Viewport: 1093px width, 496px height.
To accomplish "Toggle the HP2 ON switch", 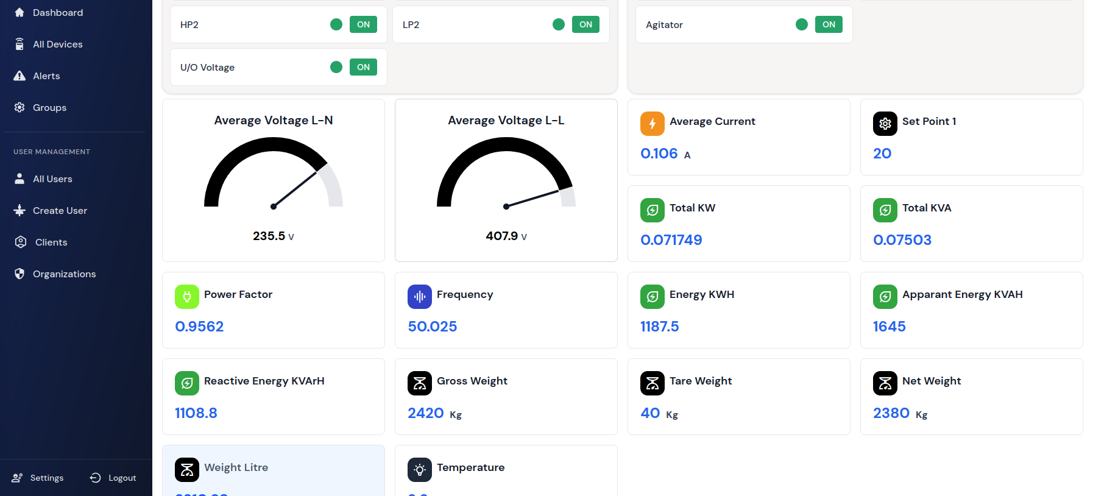I will click(363, 24).
